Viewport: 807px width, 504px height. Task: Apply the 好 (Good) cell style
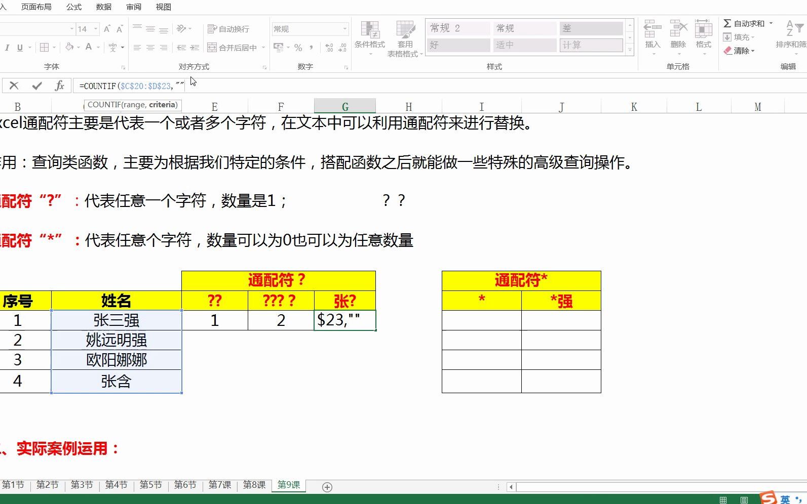[x=459, y=45]
